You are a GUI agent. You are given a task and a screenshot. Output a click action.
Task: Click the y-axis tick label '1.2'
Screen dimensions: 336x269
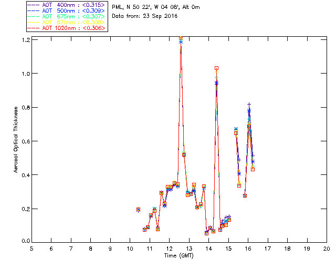click(26, 40)
